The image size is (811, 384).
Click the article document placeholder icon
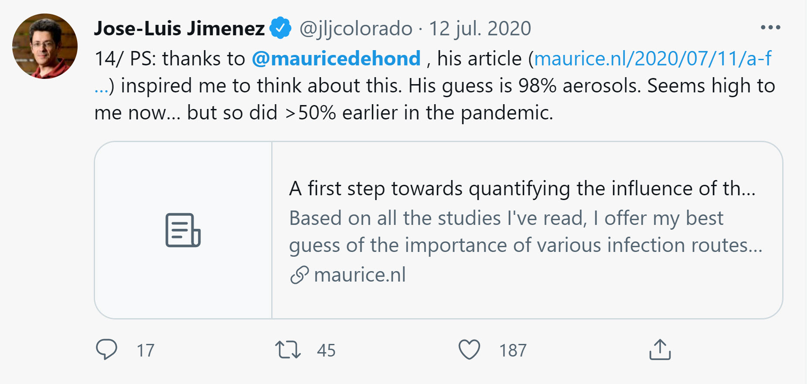tap(183, 230)
